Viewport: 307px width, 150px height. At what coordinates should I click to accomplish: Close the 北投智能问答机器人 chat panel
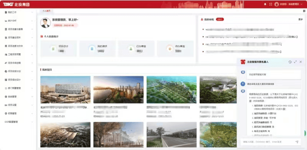301,62
